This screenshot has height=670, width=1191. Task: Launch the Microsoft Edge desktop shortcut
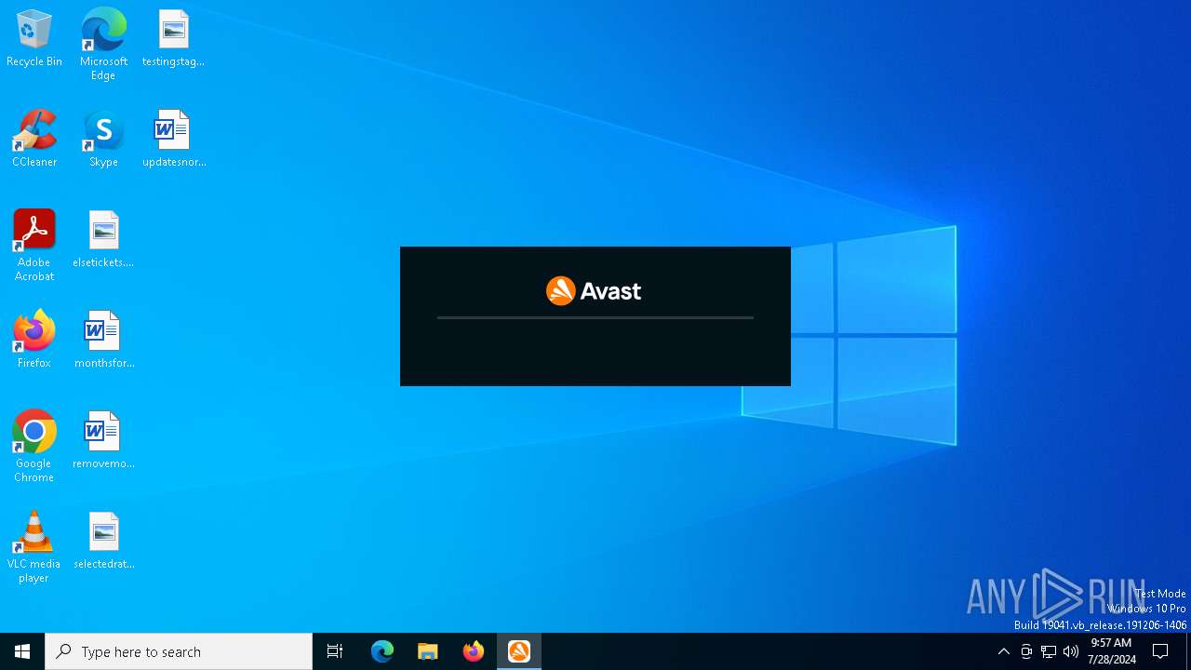103,45
